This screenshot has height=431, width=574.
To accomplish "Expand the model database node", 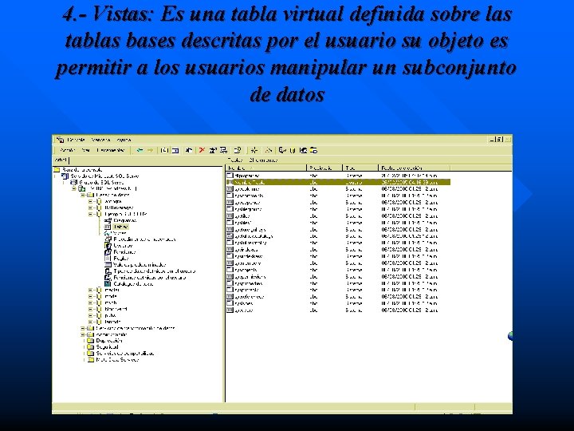I will click(90, 296).
